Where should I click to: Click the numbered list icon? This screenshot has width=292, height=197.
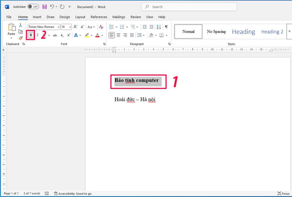point(122,27)
